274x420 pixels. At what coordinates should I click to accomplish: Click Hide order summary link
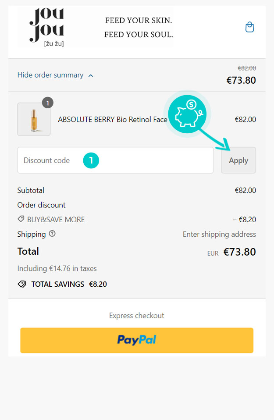(50, 75)
